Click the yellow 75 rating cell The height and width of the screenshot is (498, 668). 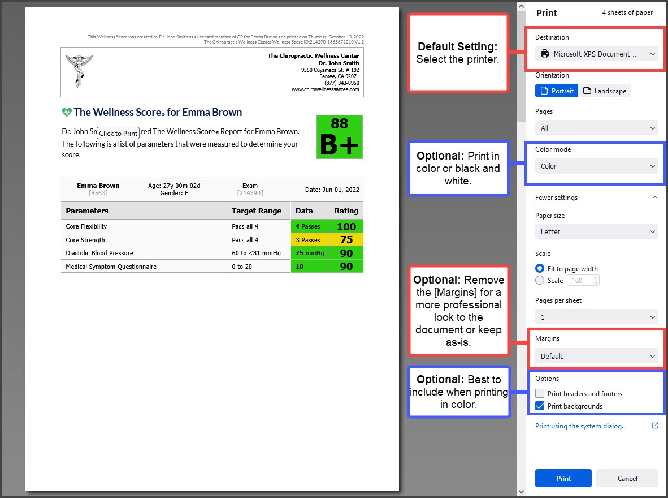[x=346, y=240]
